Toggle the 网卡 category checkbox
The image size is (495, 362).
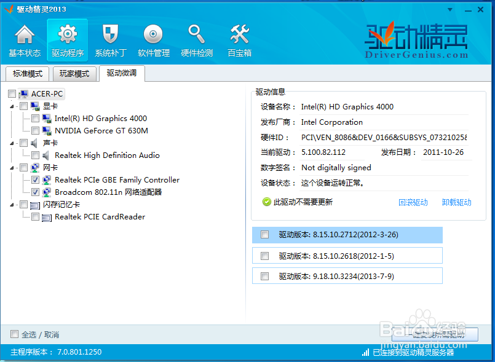pos(24,168)
